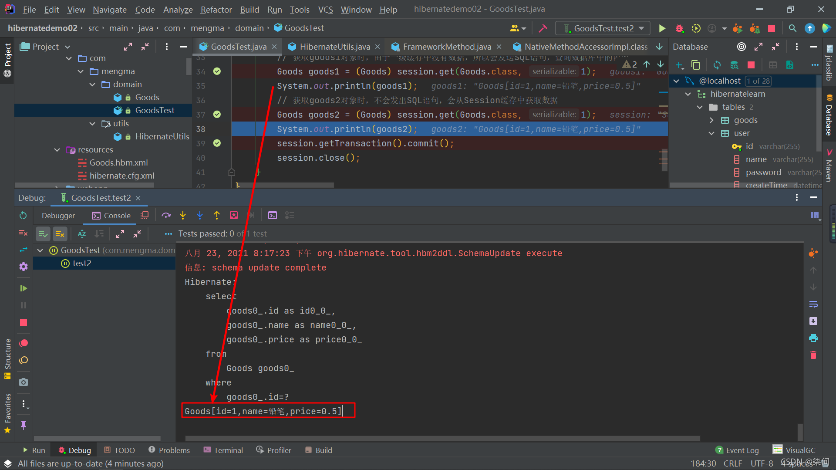The height and width of the screenshot is (470, 836).
Task: Open the Terminal tool window
Action: (x=223, y=450)
